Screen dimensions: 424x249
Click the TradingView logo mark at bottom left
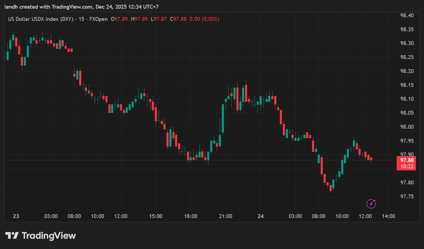12,236
